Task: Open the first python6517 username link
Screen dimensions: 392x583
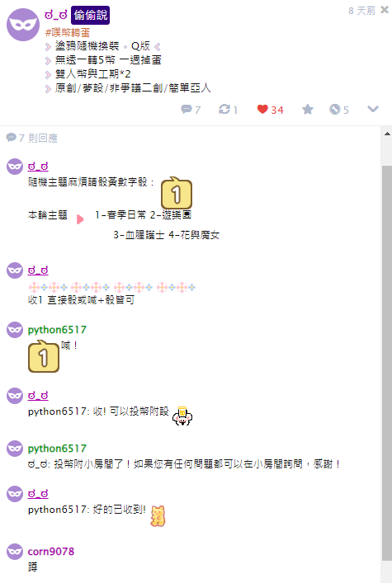Action: pyautogui.click(x=57, y=330)
